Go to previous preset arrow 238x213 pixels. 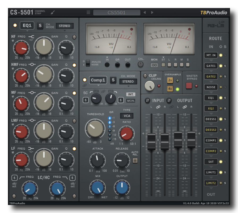[145, 13]
